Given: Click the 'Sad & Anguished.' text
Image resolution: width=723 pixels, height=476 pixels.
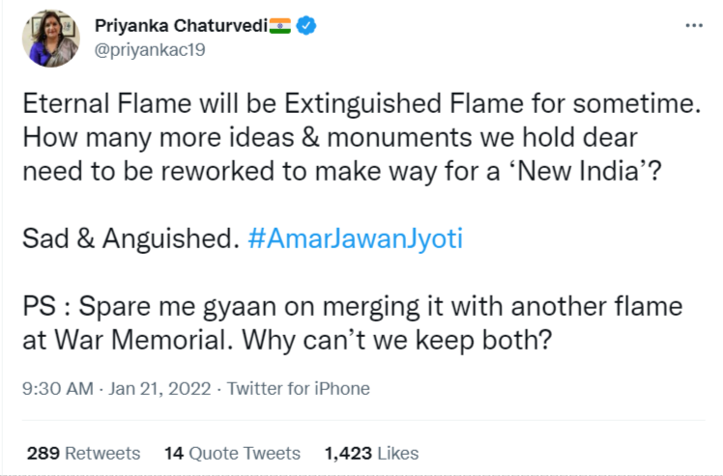Looking at the screenshot, I should [x=130, y=239].
